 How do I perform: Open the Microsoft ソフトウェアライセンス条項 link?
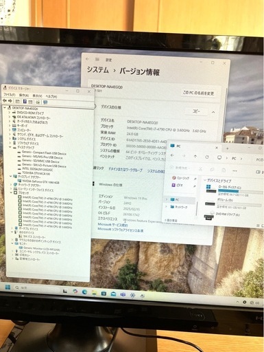pos(121,230)
